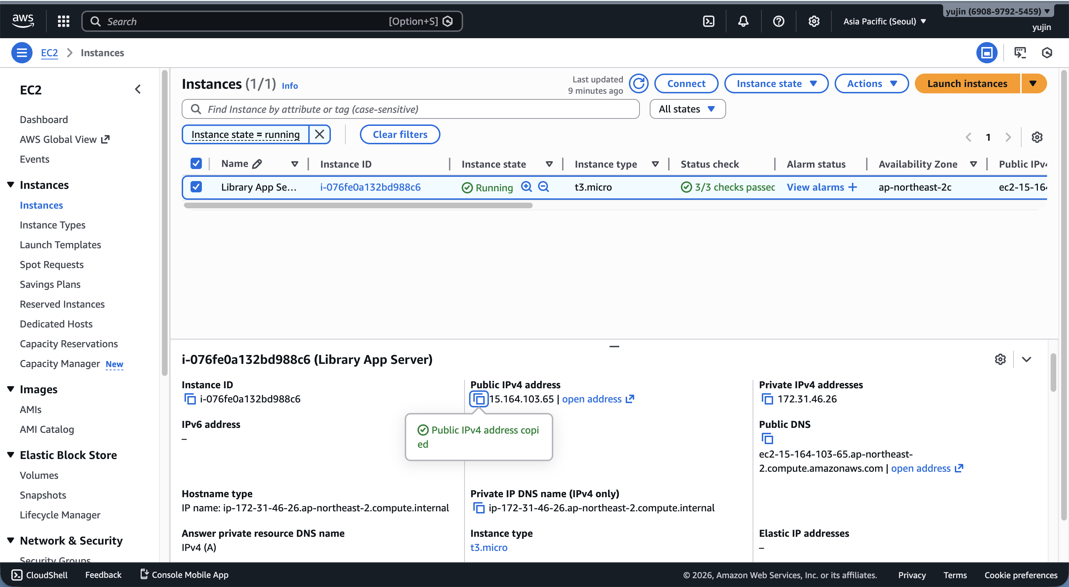Go to Launch Templates in sidebar
The width and height of the screenshot is (1069, 587).
click(60, 244)
